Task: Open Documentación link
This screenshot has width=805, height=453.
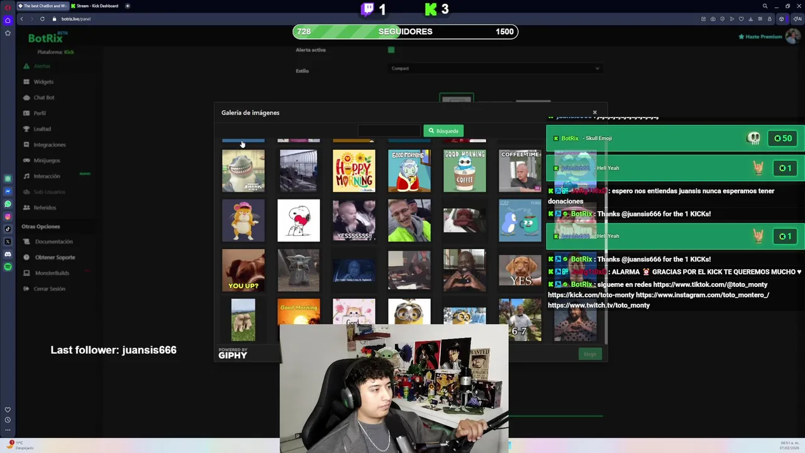Action: [x=53, y=242]
